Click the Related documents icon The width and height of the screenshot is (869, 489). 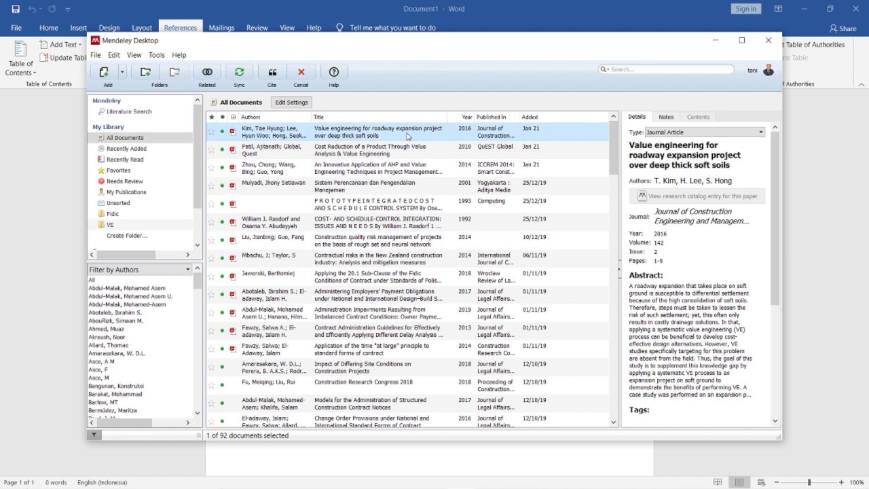click(x=207, y=72)
